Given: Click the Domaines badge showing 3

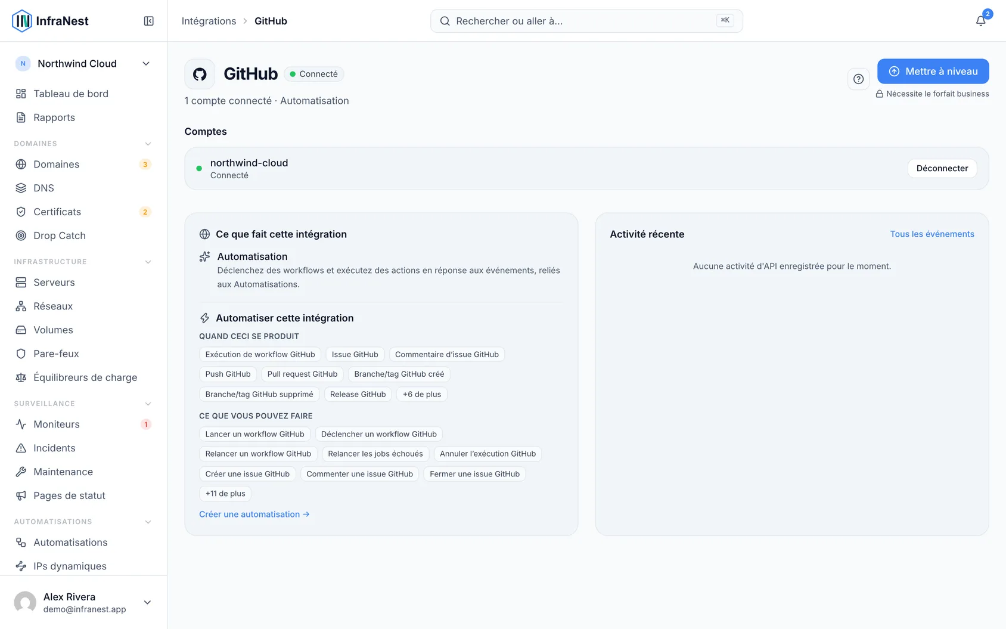Looking at the screenshot, I should click(145, 165).
